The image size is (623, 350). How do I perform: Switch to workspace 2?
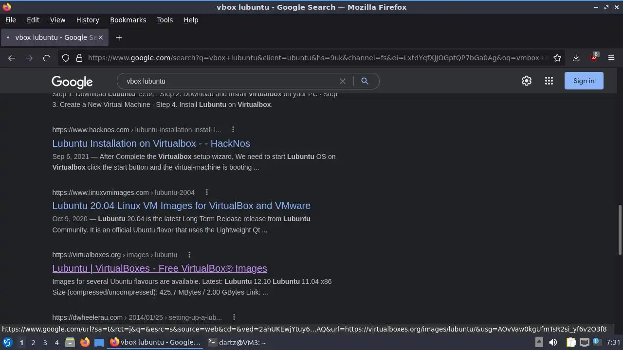[x=33, y=343]
